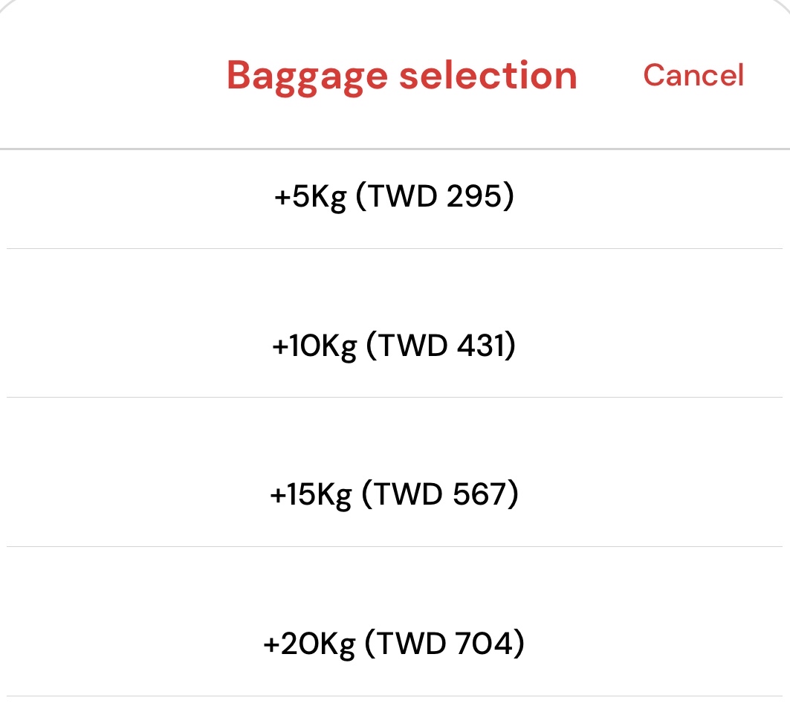The width and height of the screenshot is (790, 712).
Task: Select the first baggage row in the list
Action: [394, 198]
